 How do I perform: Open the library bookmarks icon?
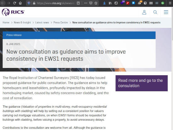(x=110, y=3)
